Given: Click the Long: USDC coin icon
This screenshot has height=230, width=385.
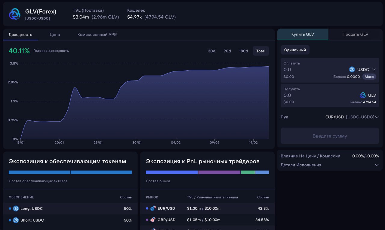Looking at the screenshot, I should click(16, 208).
